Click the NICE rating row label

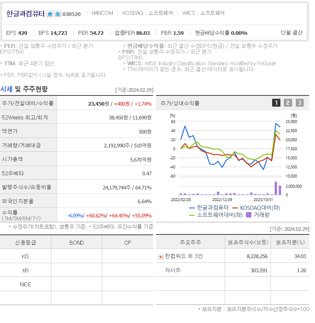click(25, 285)
